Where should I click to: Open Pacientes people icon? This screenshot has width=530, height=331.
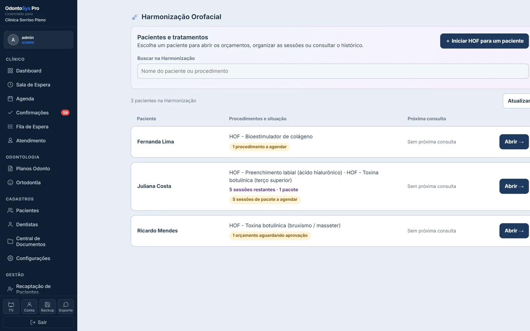click(10, 211)
